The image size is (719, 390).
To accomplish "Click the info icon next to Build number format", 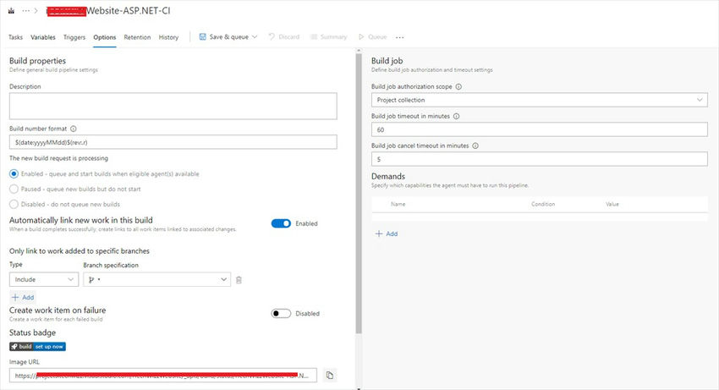I will 74,129.
